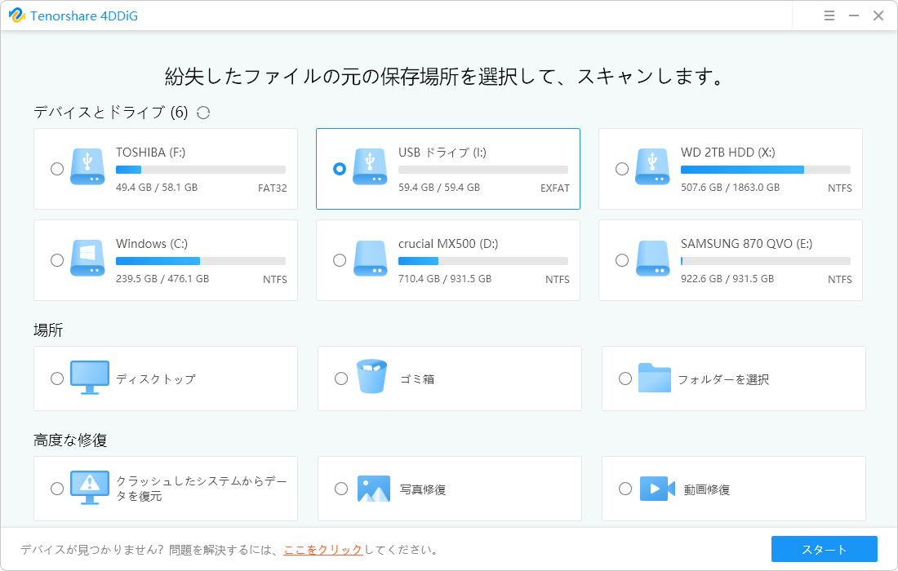Click the video repair camera icon
Screen dimensions: 898x571
pos(657,489)
